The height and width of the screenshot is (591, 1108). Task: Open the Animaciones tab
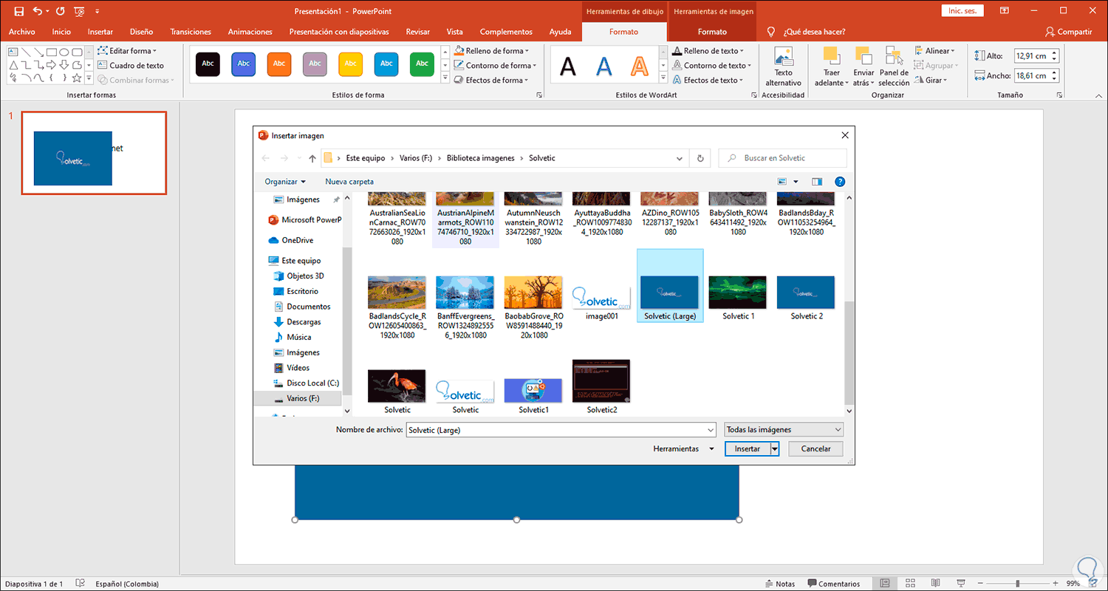coord(250,32)
